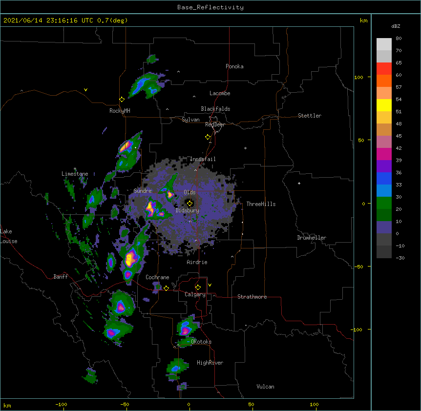Click the Cochrane town label
421x411 pixels.
pos(157,277)
